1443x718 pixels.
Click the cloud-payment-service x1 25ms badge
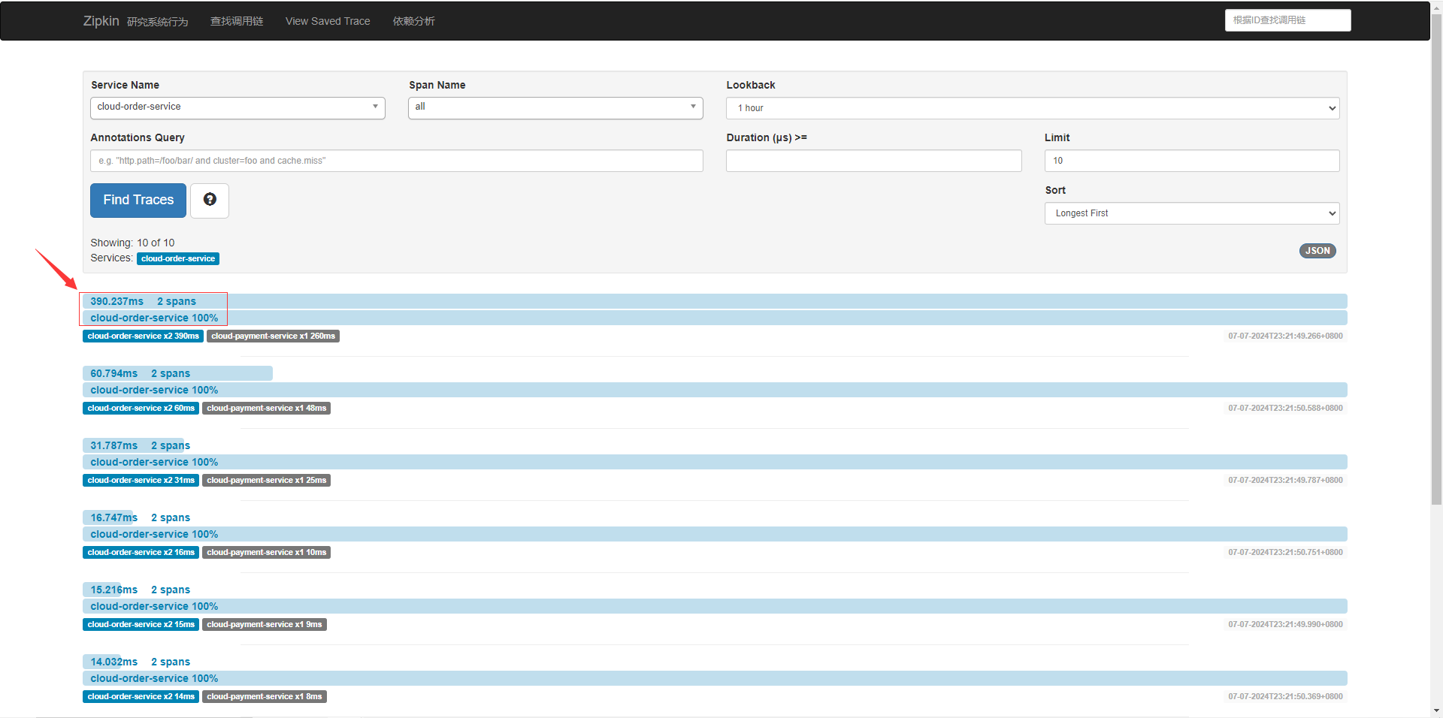[x=266, y=480]
